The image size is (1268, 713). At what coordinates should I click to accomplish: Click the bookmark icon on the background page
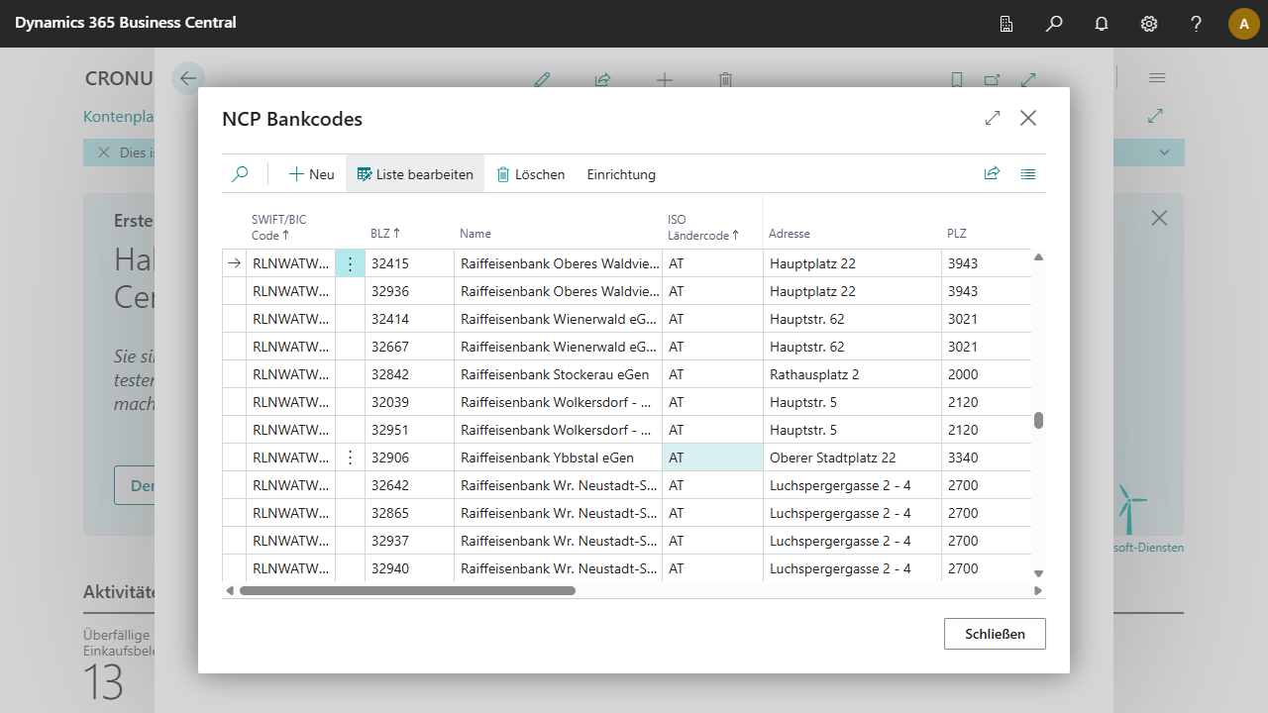[957, 80]
